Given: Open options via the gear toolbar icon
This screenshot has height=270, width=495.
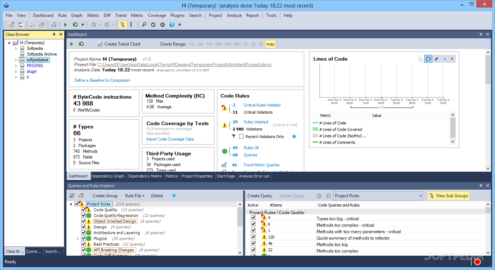Looking at the screenshot, I should (163, 25).
